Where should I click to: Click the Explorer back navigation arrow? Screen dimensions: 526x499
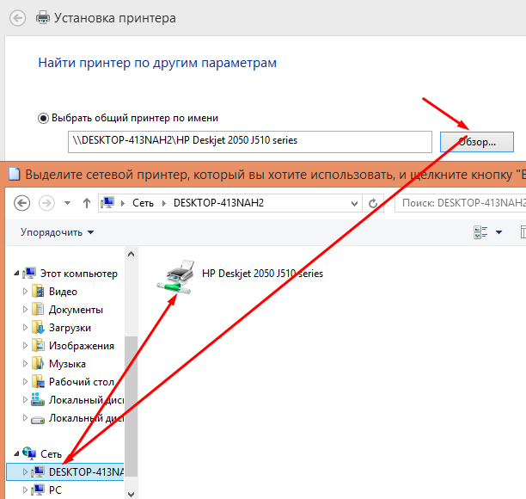[22, 203]
